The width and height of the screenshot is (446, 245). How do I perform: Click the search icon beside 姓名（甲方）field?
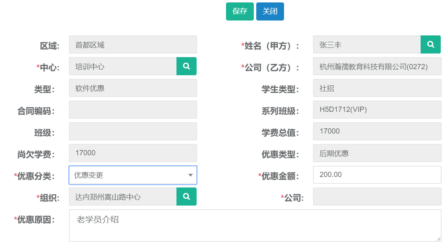pyautogui.click(x=430, y=45)
